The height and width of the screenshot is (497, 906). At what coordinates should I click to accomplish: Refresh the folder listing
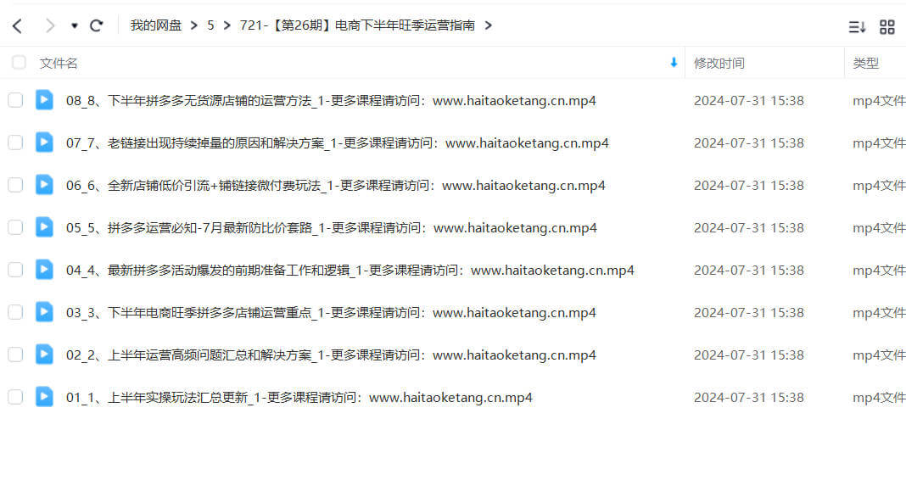(x=97, y=25)
